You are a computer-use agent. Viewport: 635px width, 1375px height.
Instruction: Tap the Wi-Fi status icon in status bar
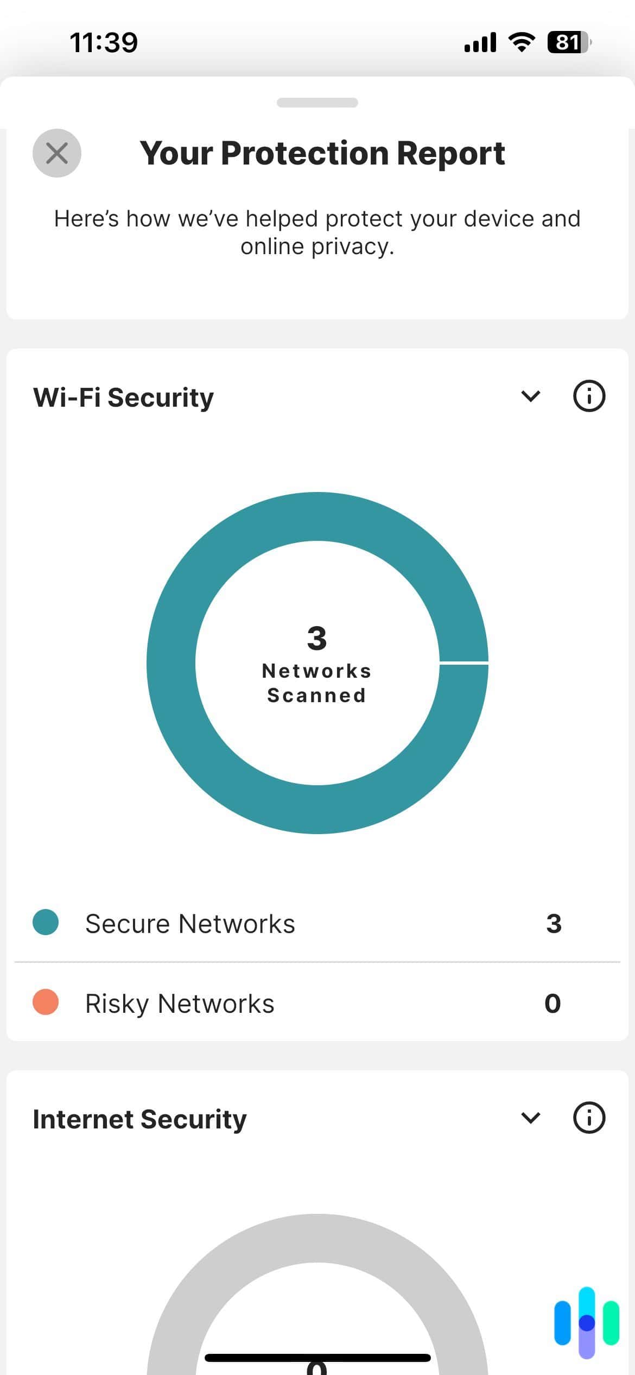tap(521, 41)
